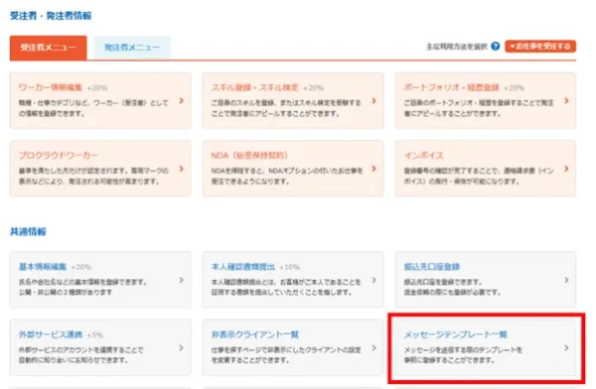
Task: Click the インボイス card description text
Action: point(479,176)
